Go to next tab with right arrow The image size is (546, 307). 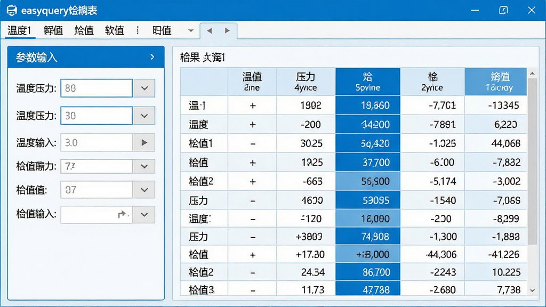(227, 30)
